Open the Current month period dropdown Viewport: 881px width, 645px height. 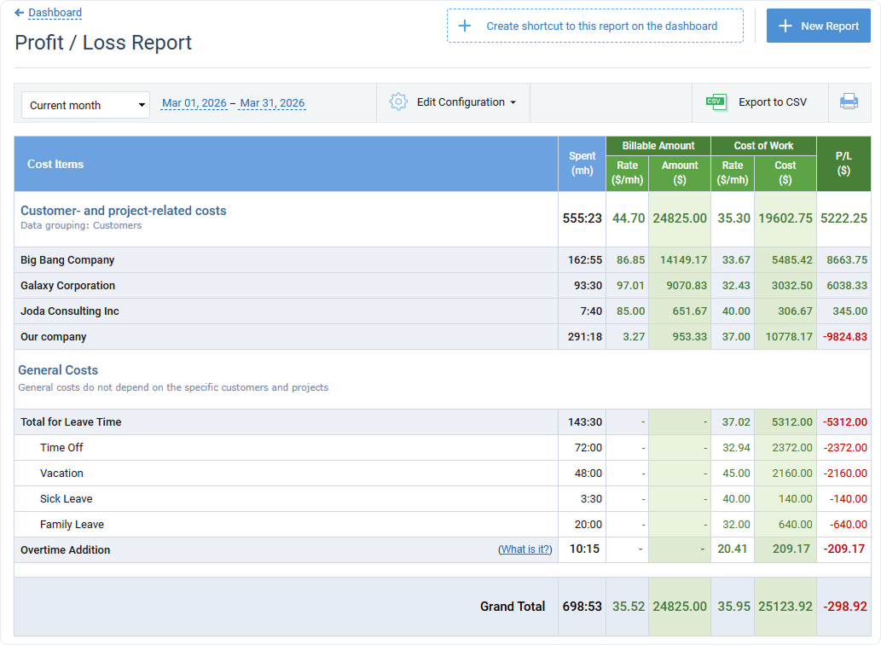click(84, 104)
